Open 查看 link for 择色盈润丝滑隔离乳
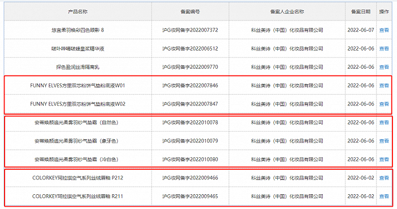The image size is (397, 209). [x=384, y=67]
